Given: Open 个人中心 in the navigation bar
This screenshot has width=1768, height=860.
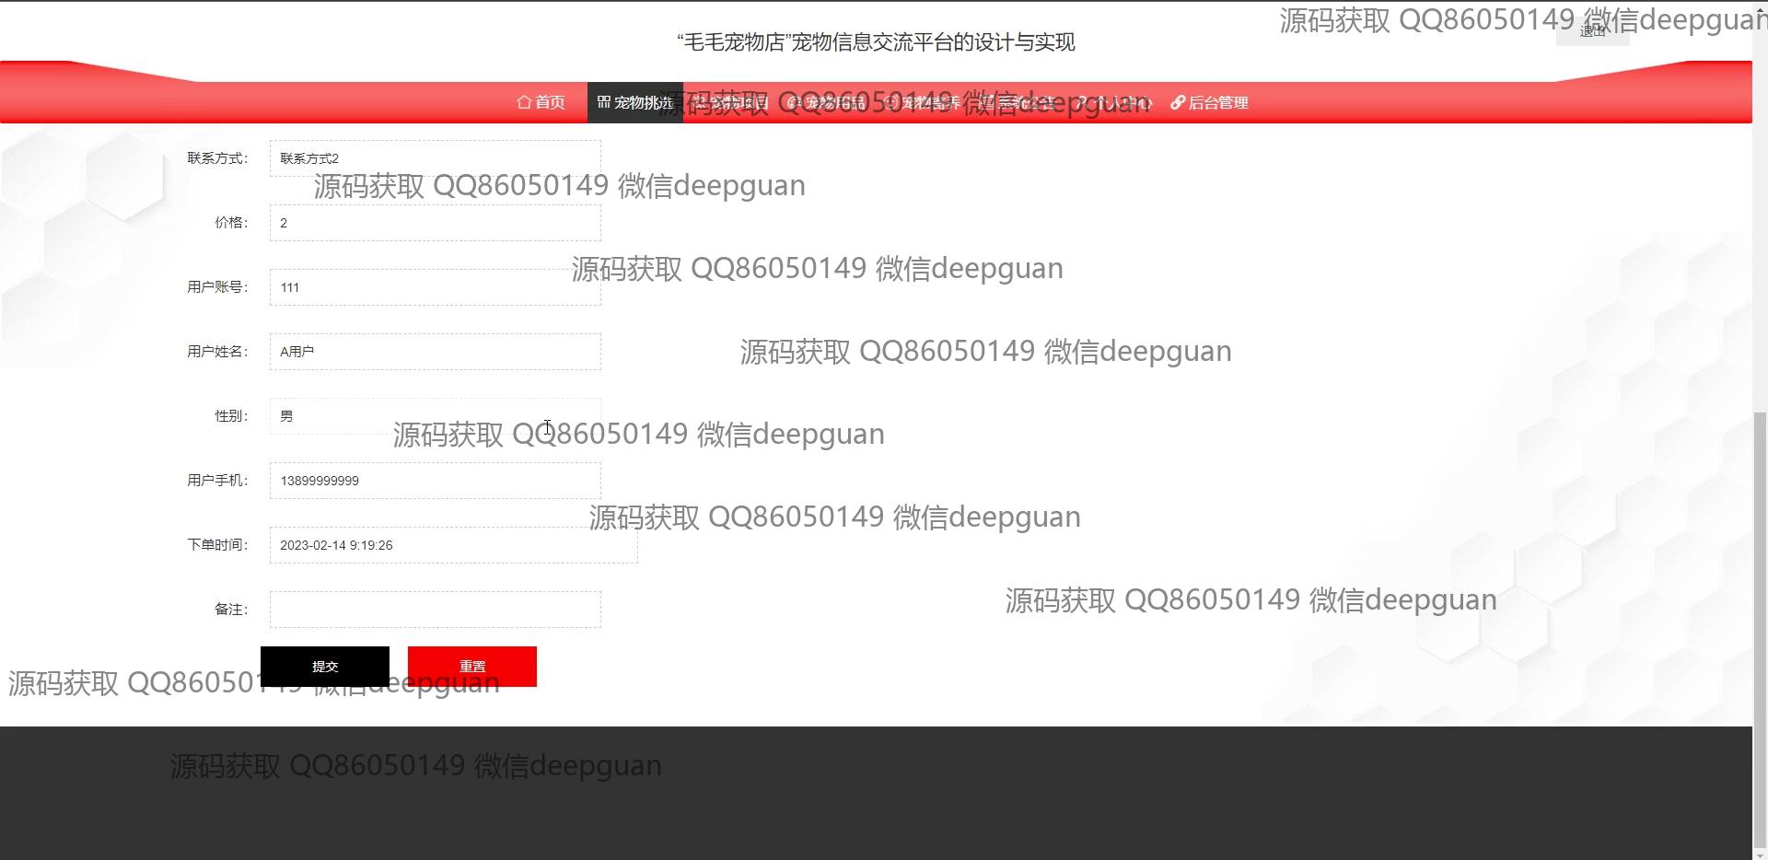Looking at the screenshot, I should 1114,102.
